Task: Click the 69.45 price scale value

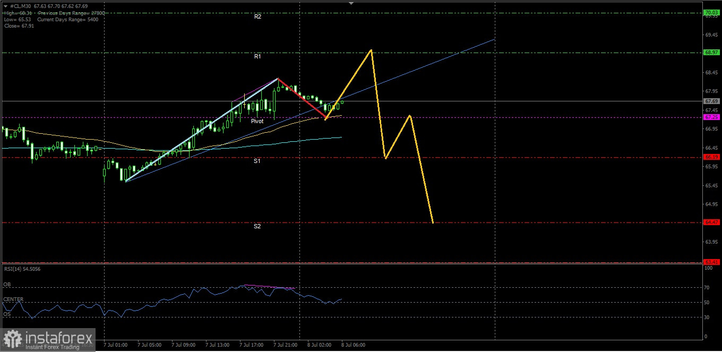Action: (x=711, y=35)
